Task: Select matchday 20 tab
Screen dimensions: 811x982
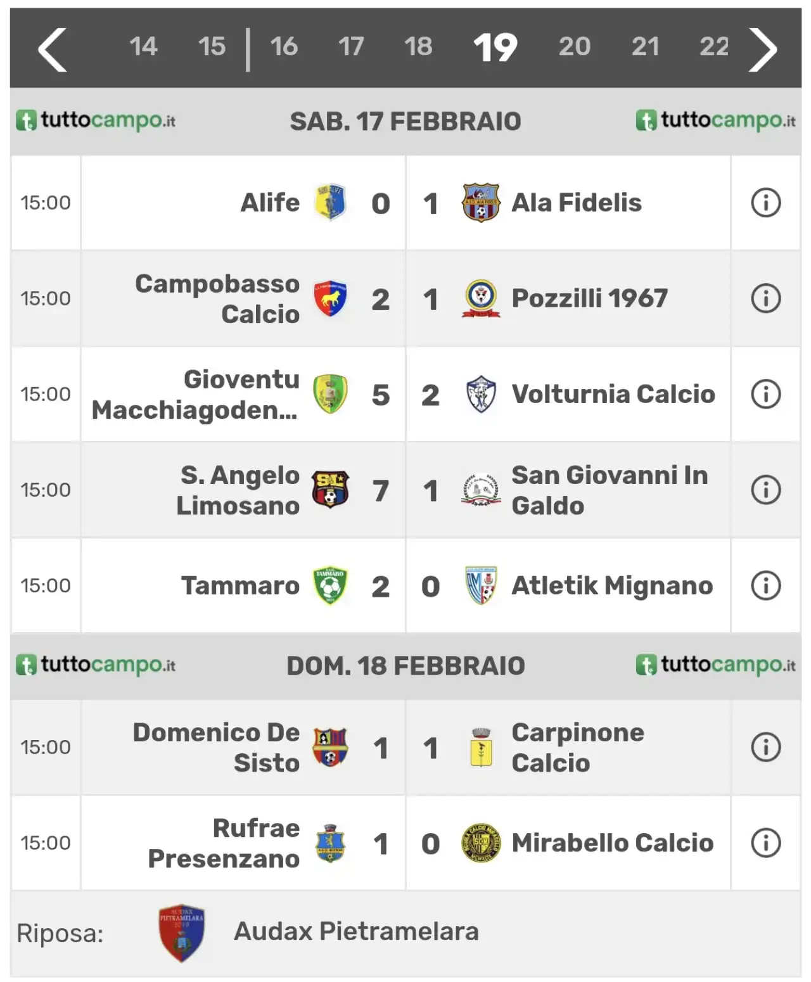Action: tap(574, 46)
